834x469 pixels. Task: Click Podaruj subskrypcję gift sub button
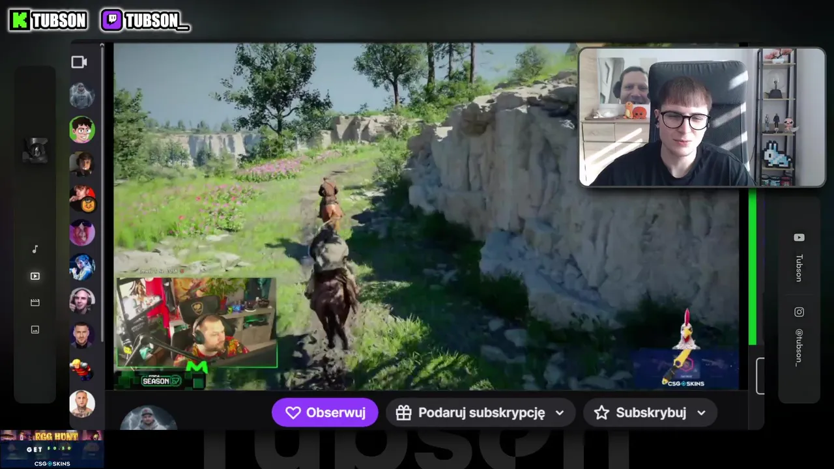pyautogui.click(x=480, y=413)
